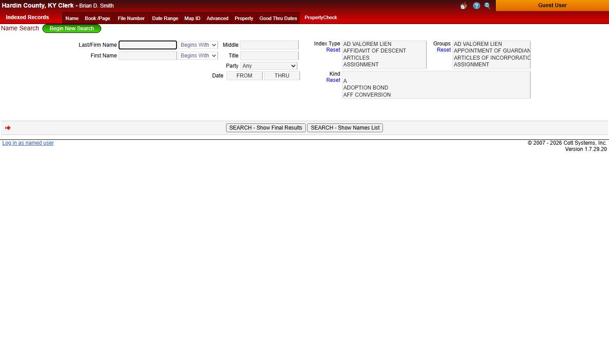Screen dimensions: 609x342
Task: Click SEARCH - Show Names List
Action: (x=345, y=128)
